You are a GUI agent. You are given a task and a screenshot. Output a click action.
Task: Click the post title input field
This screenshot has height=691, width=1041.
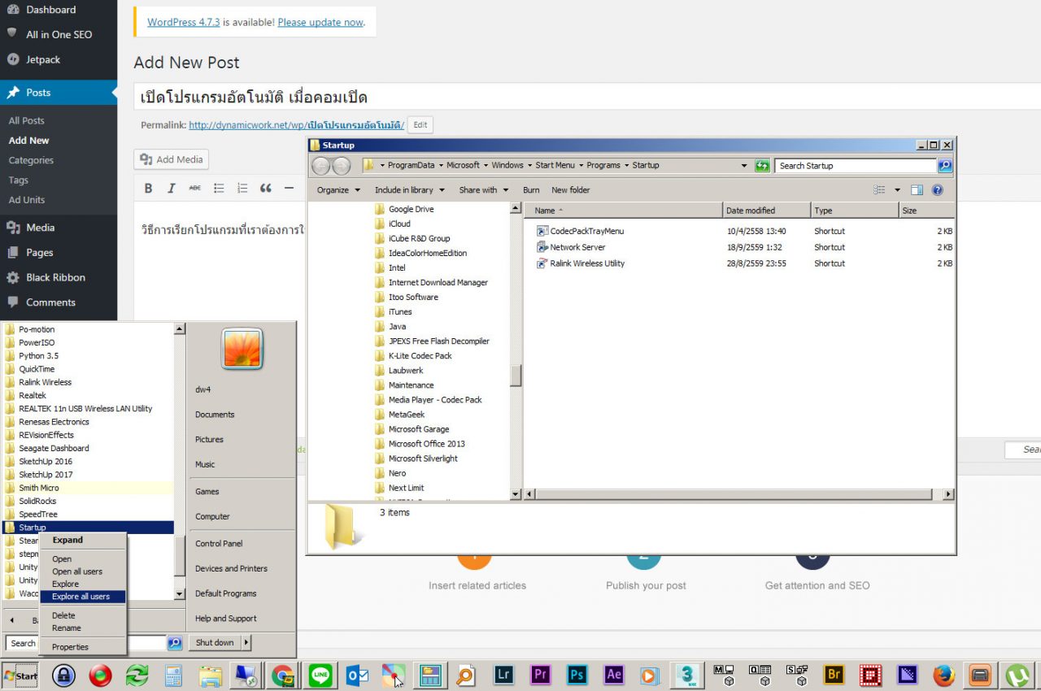coord(587,98)
